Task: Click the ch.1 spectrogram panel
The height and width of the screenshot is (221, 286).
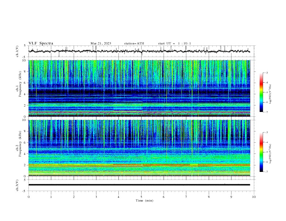Action: point(139,88)
